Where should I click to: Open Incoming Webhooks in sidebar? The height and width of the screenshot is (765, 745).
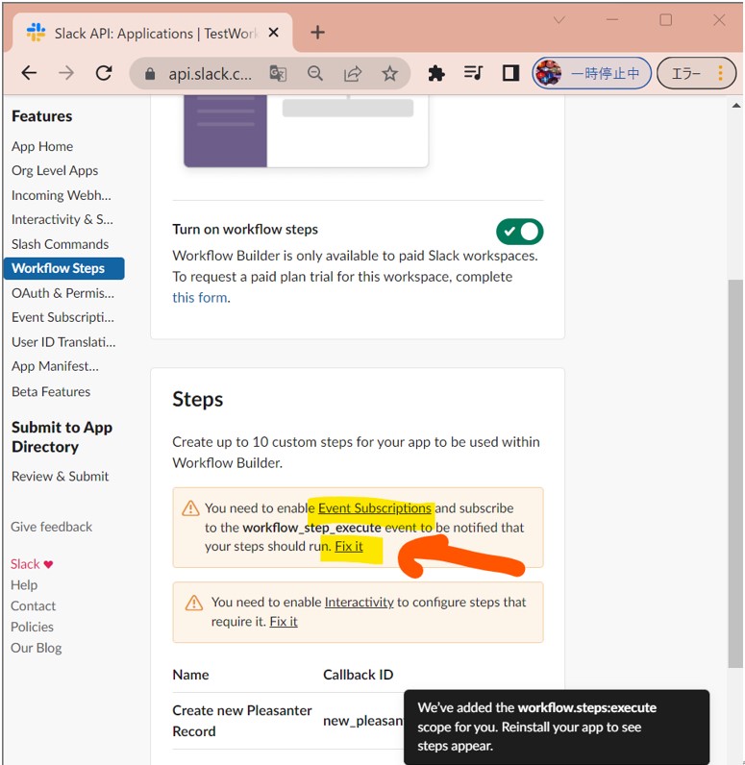pos(62,195)
